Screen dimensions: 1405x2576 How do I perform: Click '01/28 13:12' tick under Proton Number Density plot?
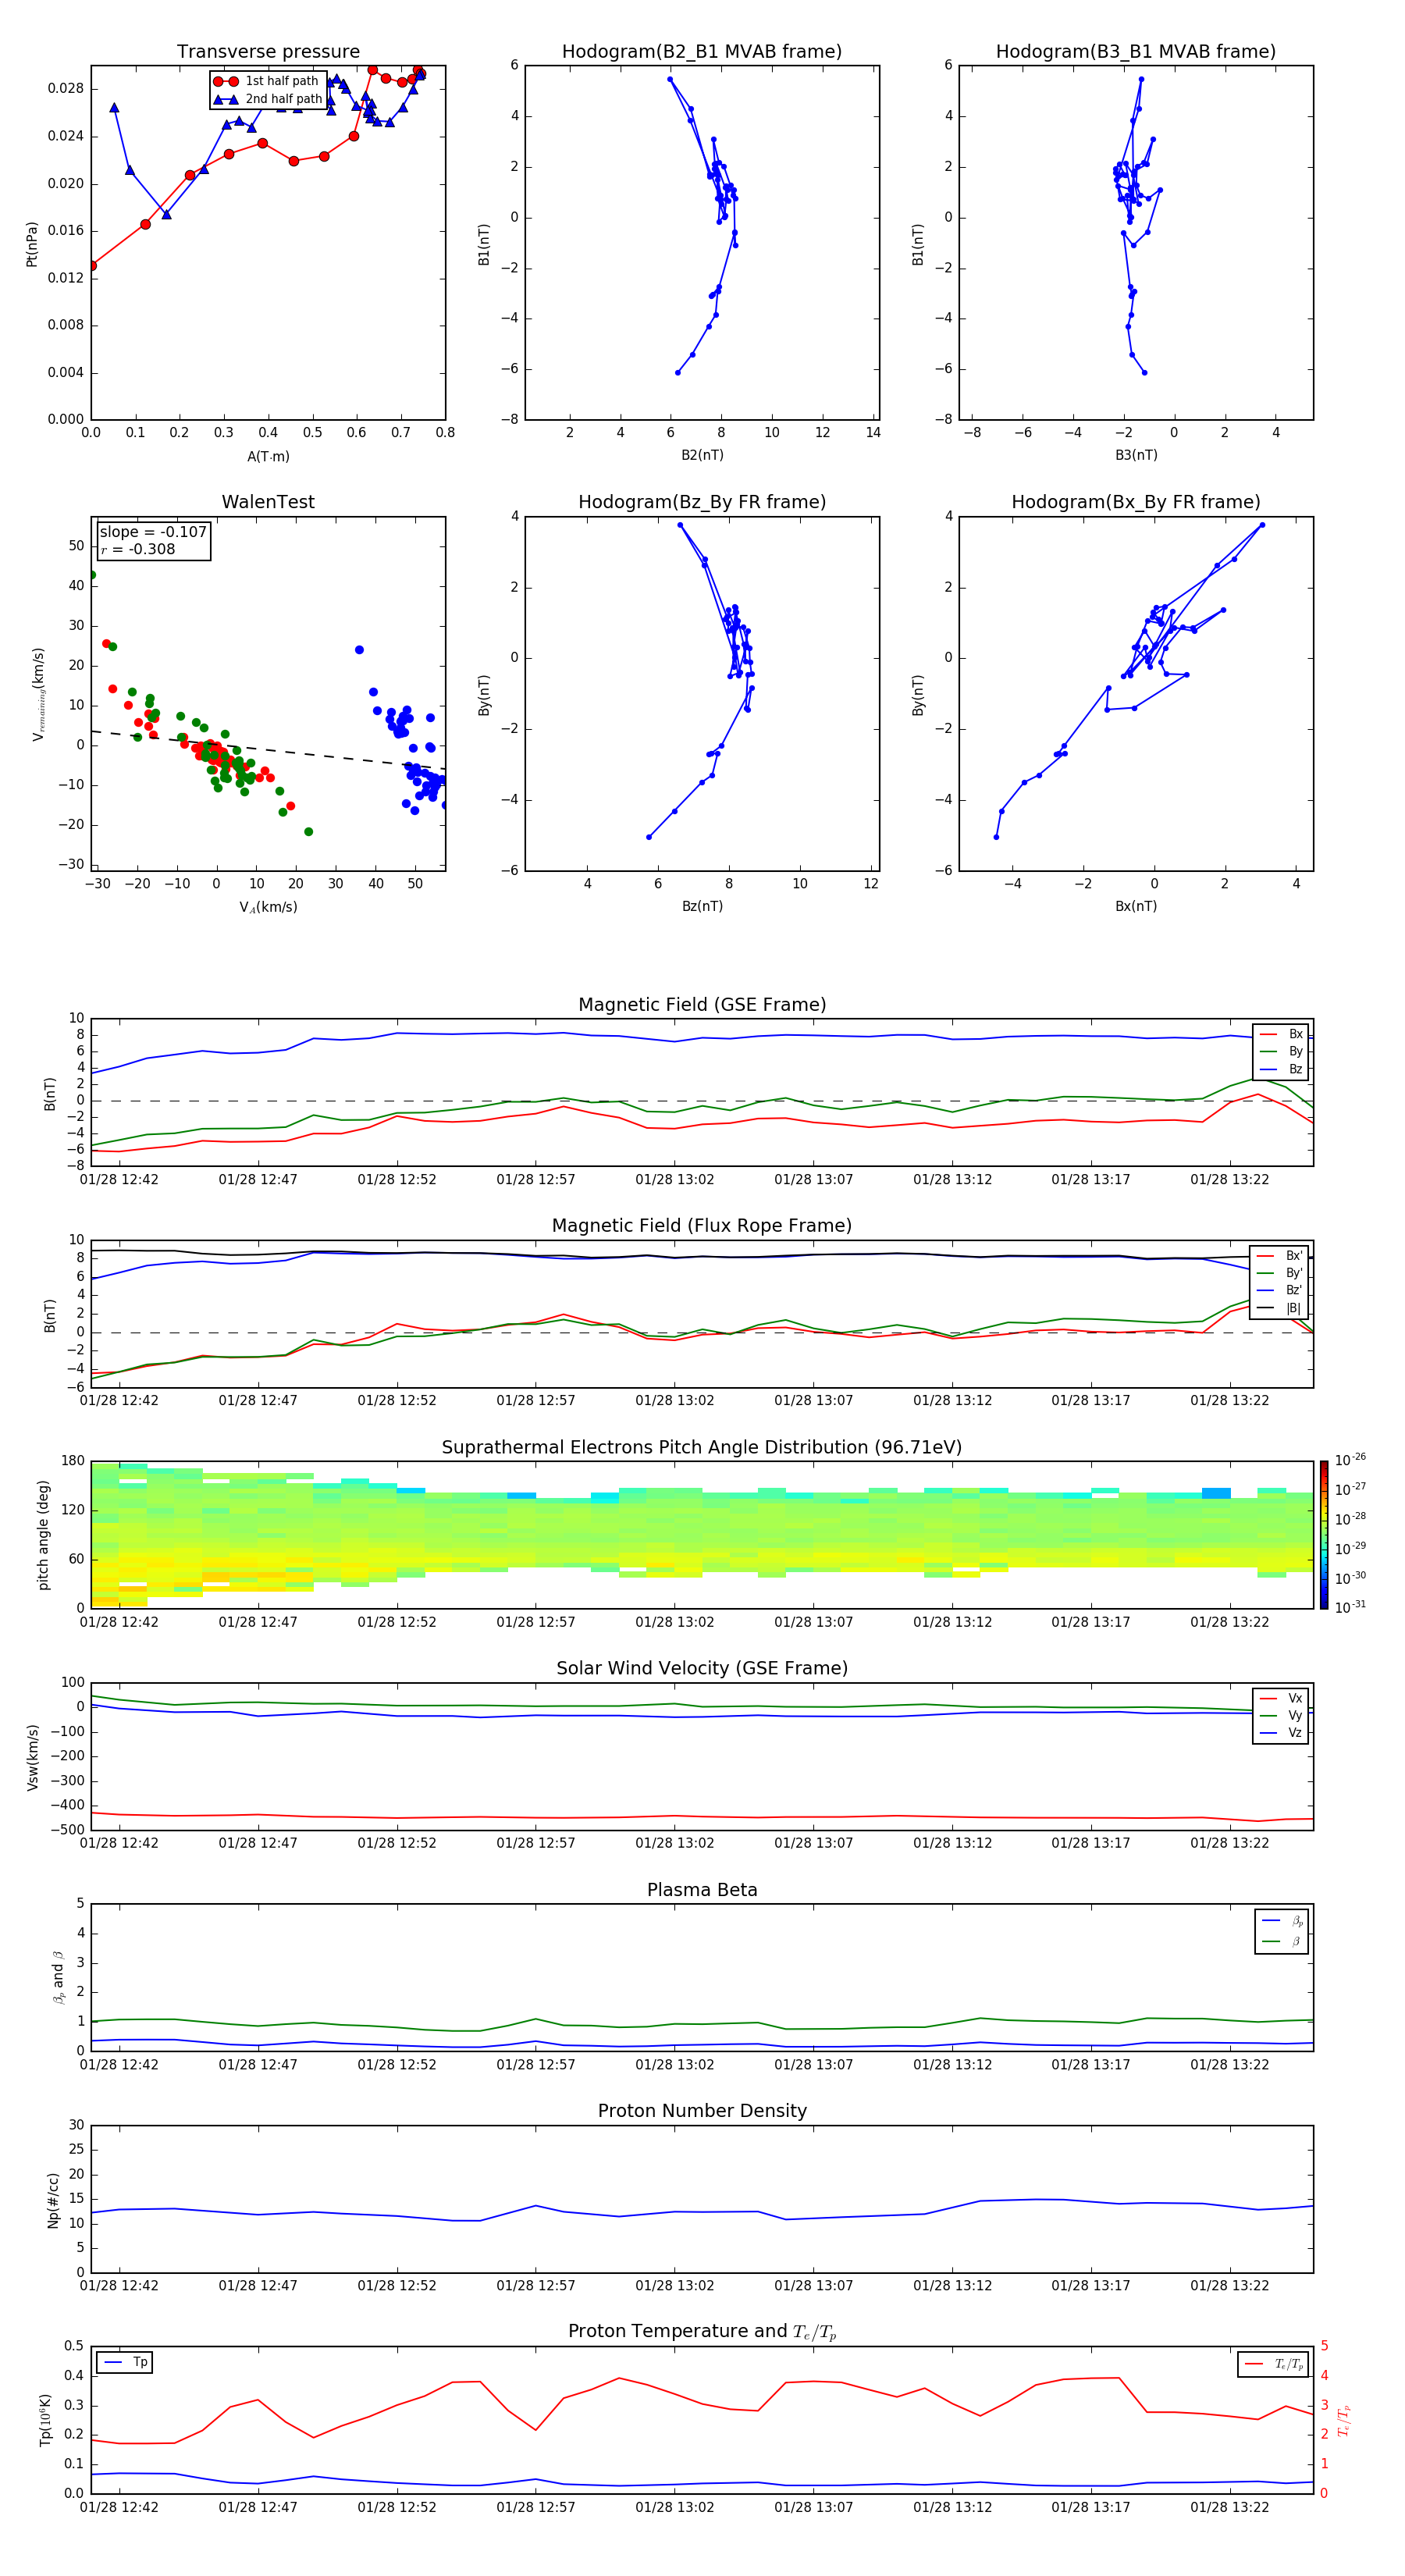[x=952, y=2286]
